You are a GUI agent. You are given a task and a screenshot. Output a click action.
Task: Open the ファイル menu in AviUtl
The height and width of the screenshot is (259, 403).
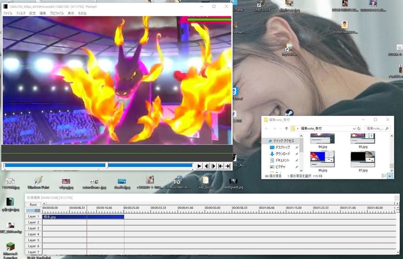(x=8, y=13)
